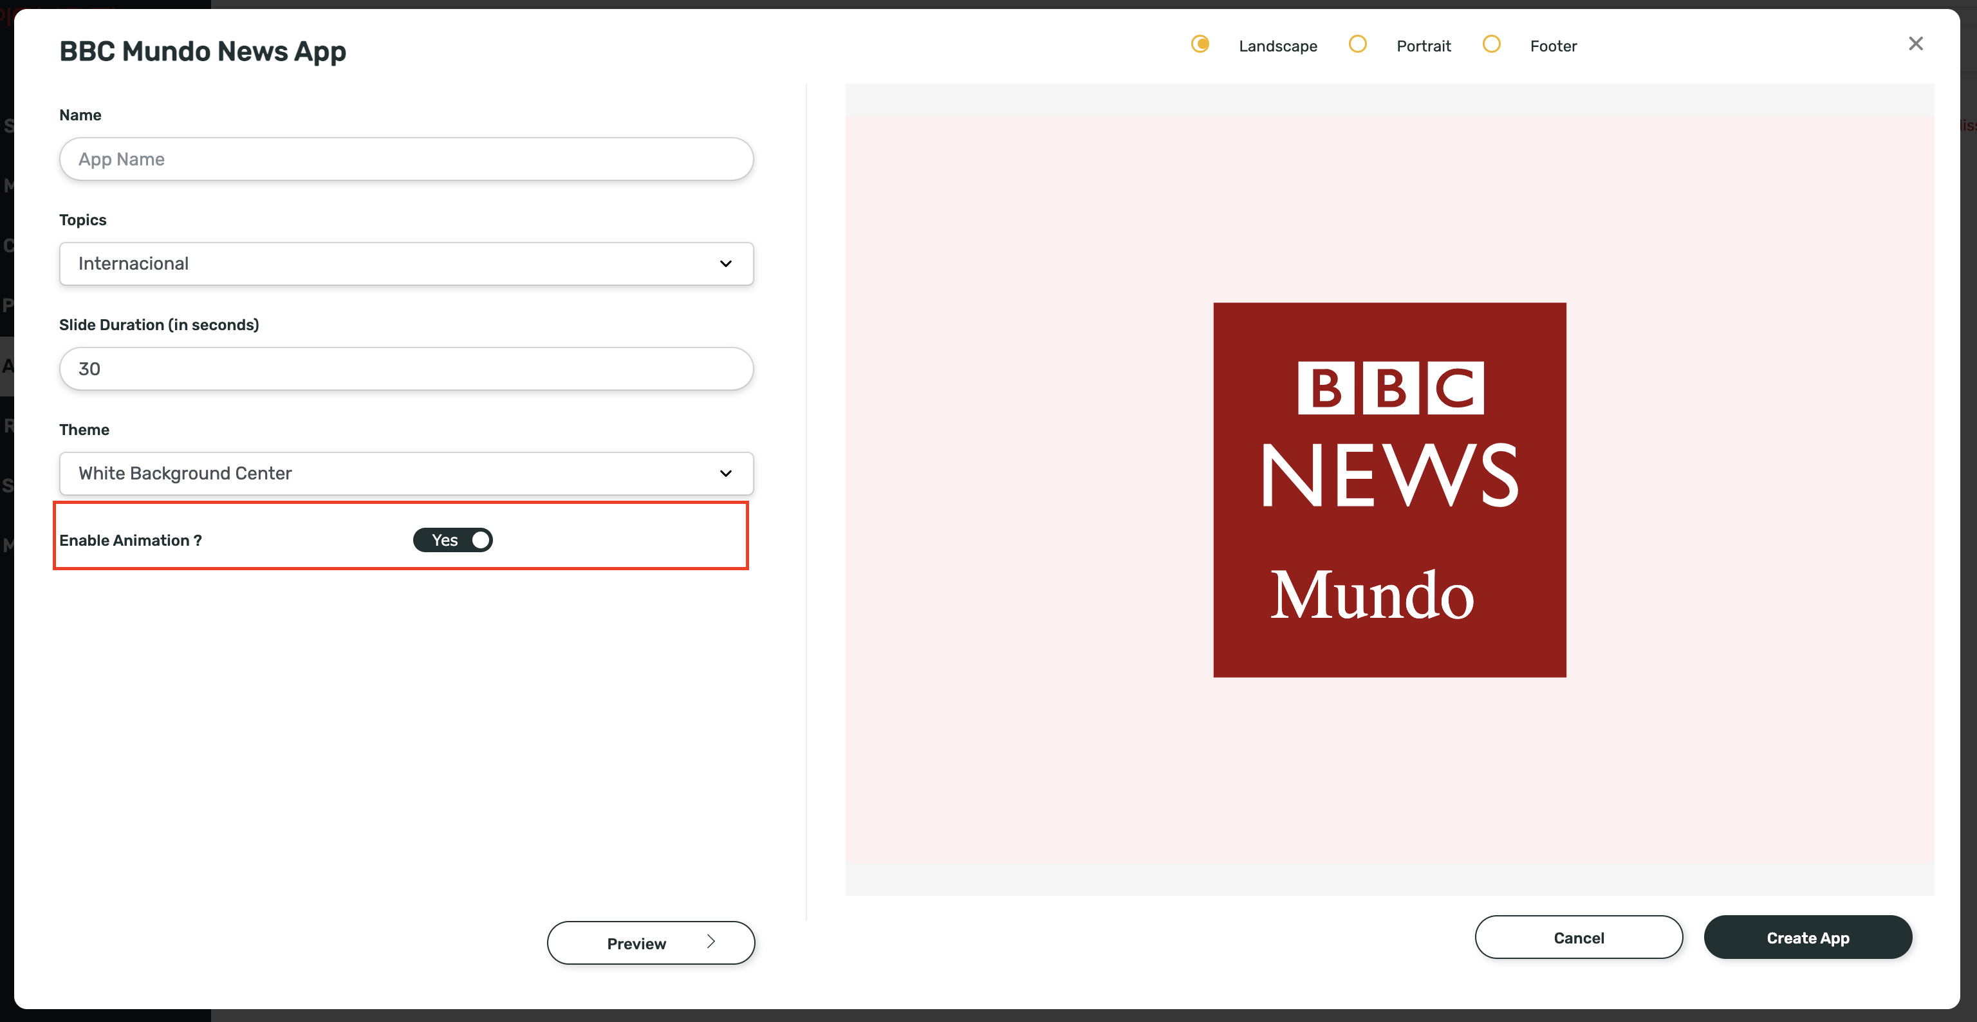Select the Footer radio button
This screenshot has height=1022, width=1977.
tap(1490, 44)
